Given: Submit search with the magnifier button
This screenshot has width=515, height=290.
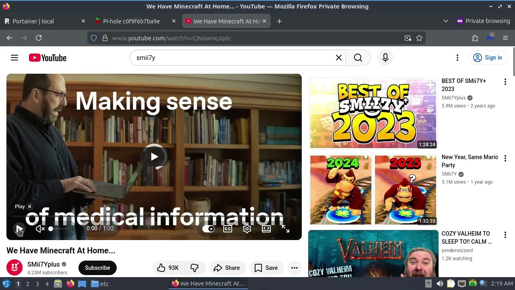Looking at the screenshot, I should (x=358, y=58).
